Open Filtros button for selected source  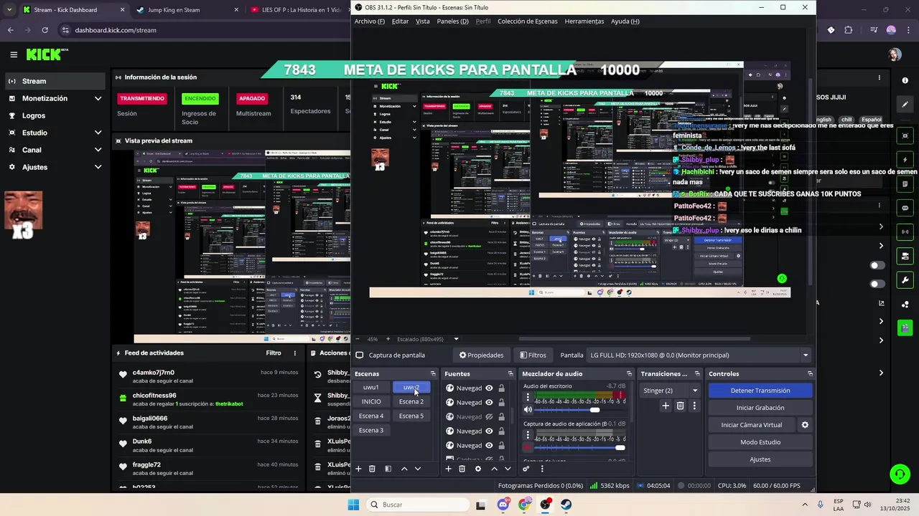(x=533, y=355)
